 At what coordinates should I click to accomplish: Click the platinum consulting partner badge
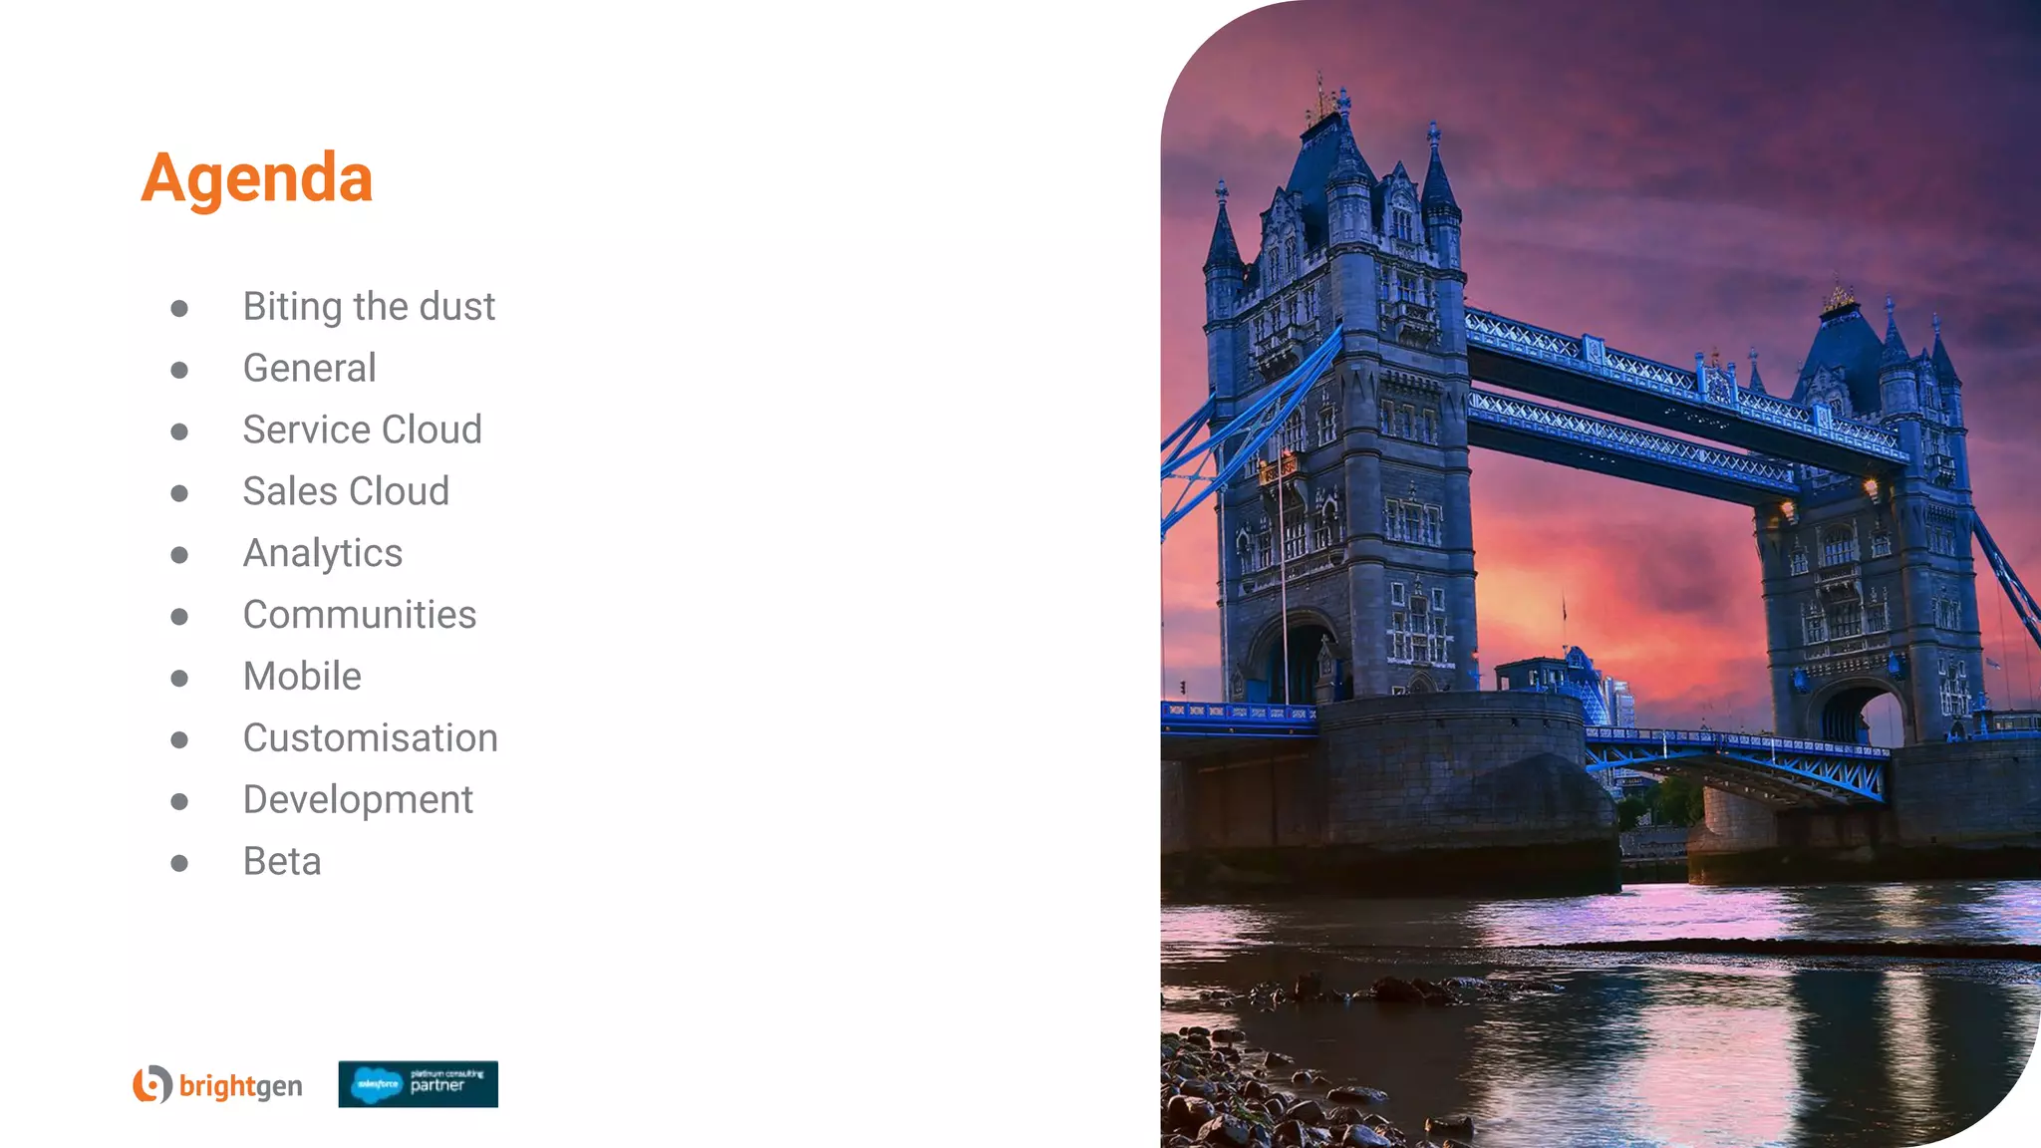coord(418,1084)
